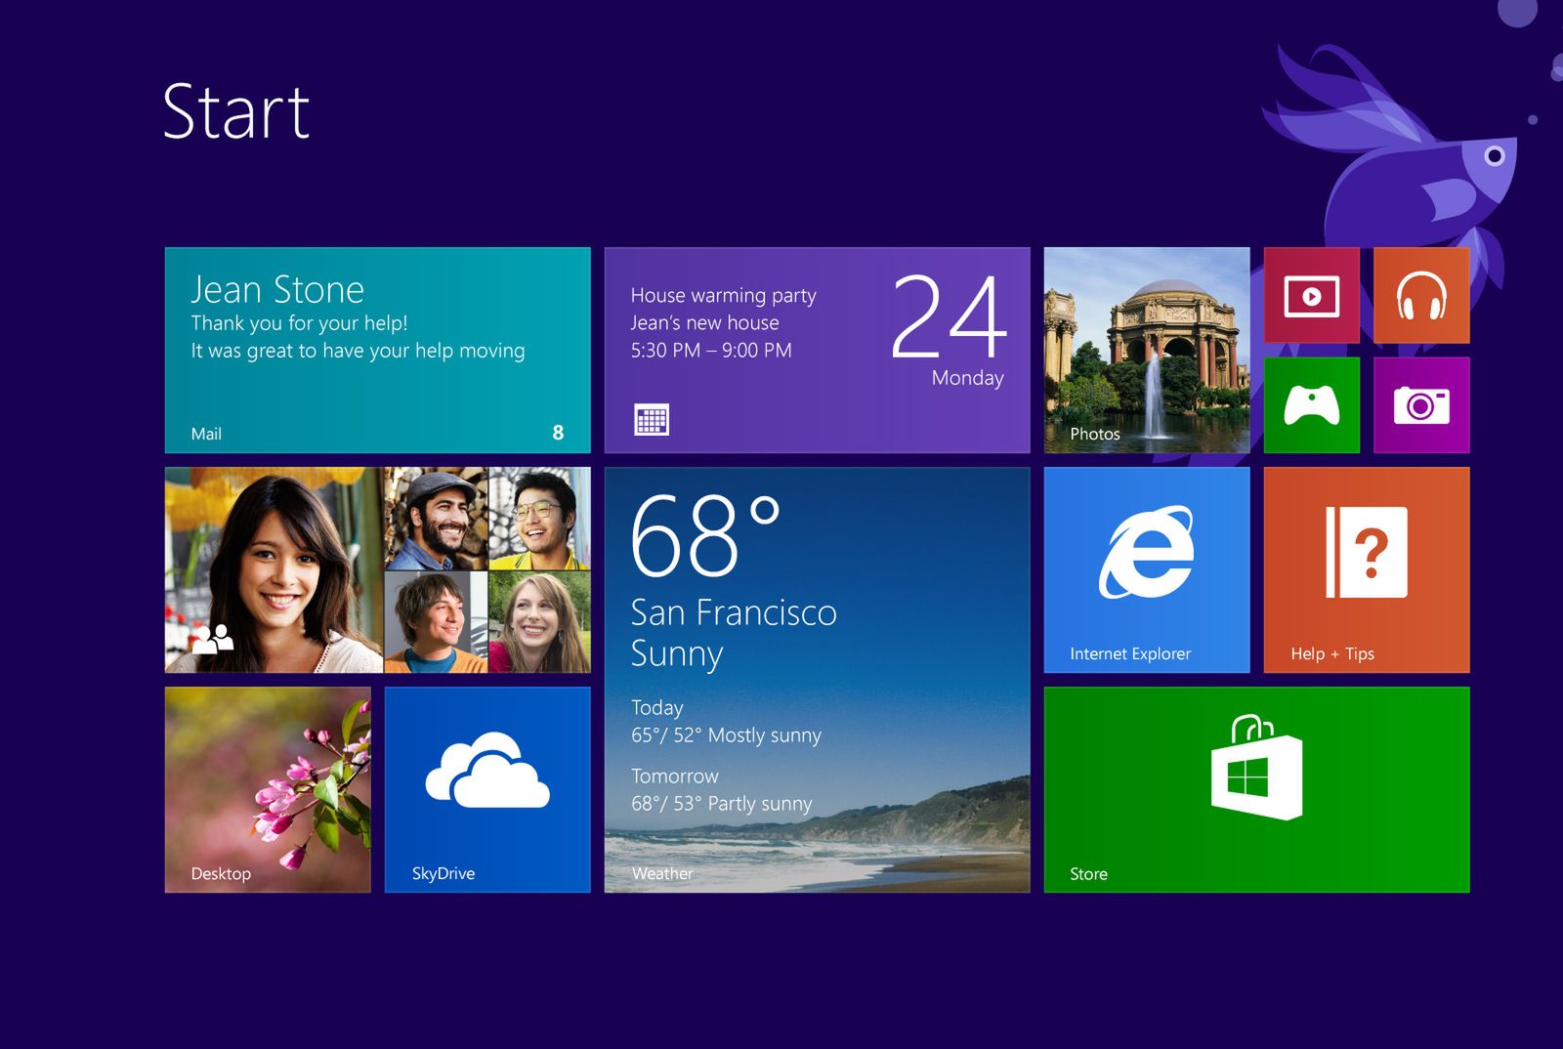Open the Camera app tile
Image resolution: width=1563 pixels, height=1049 pixels.
click(x=1421, y=404)
